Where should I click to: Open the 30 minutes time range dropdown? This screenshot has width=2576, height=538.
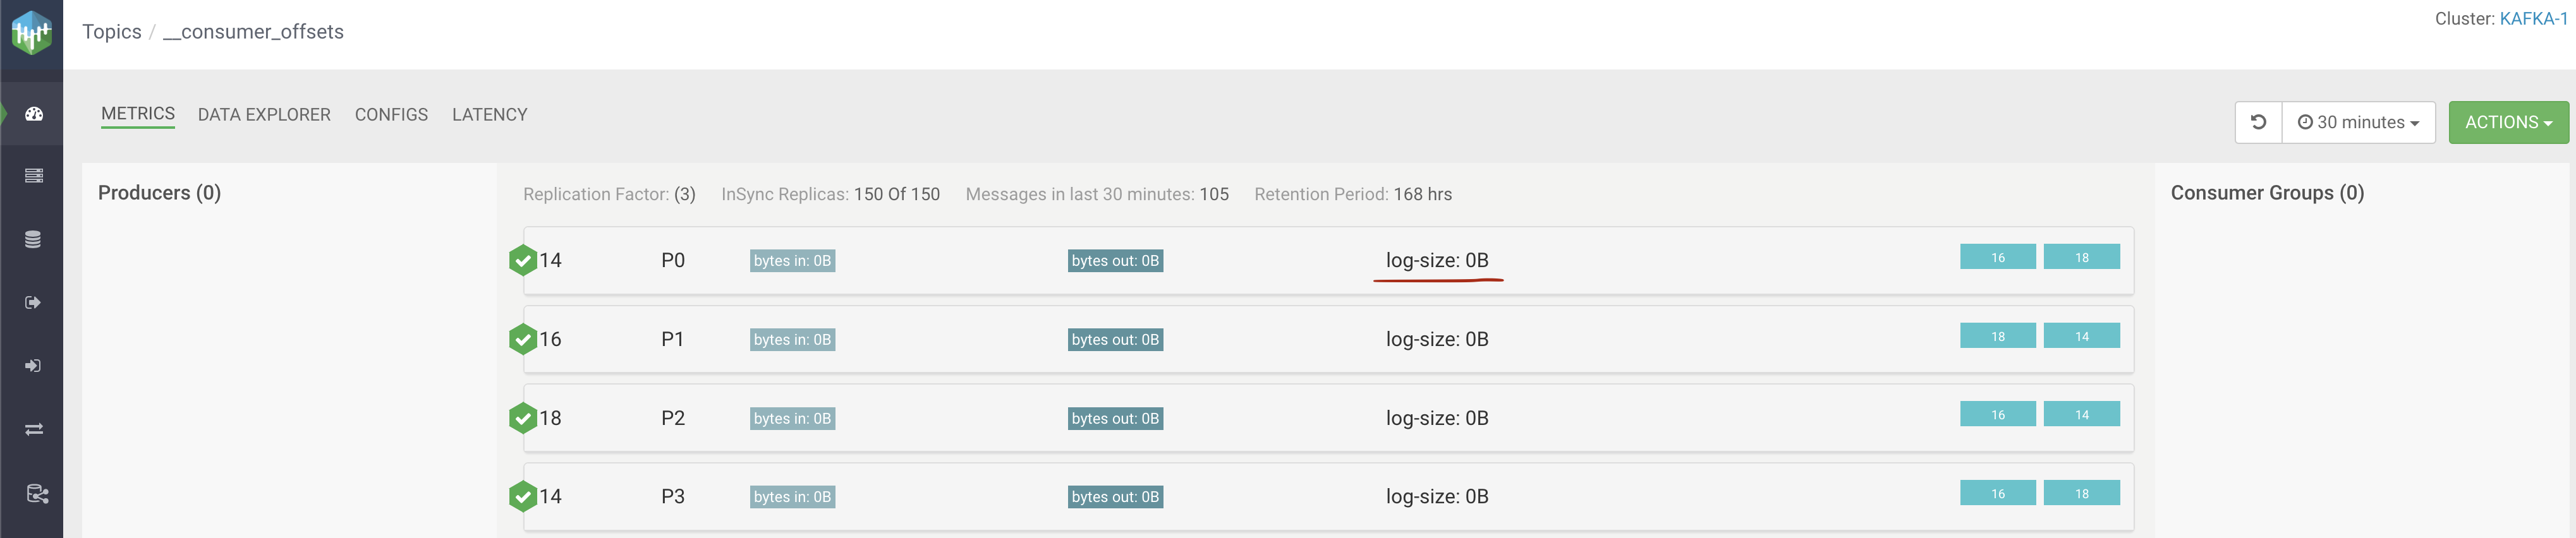coord(2358,122)
